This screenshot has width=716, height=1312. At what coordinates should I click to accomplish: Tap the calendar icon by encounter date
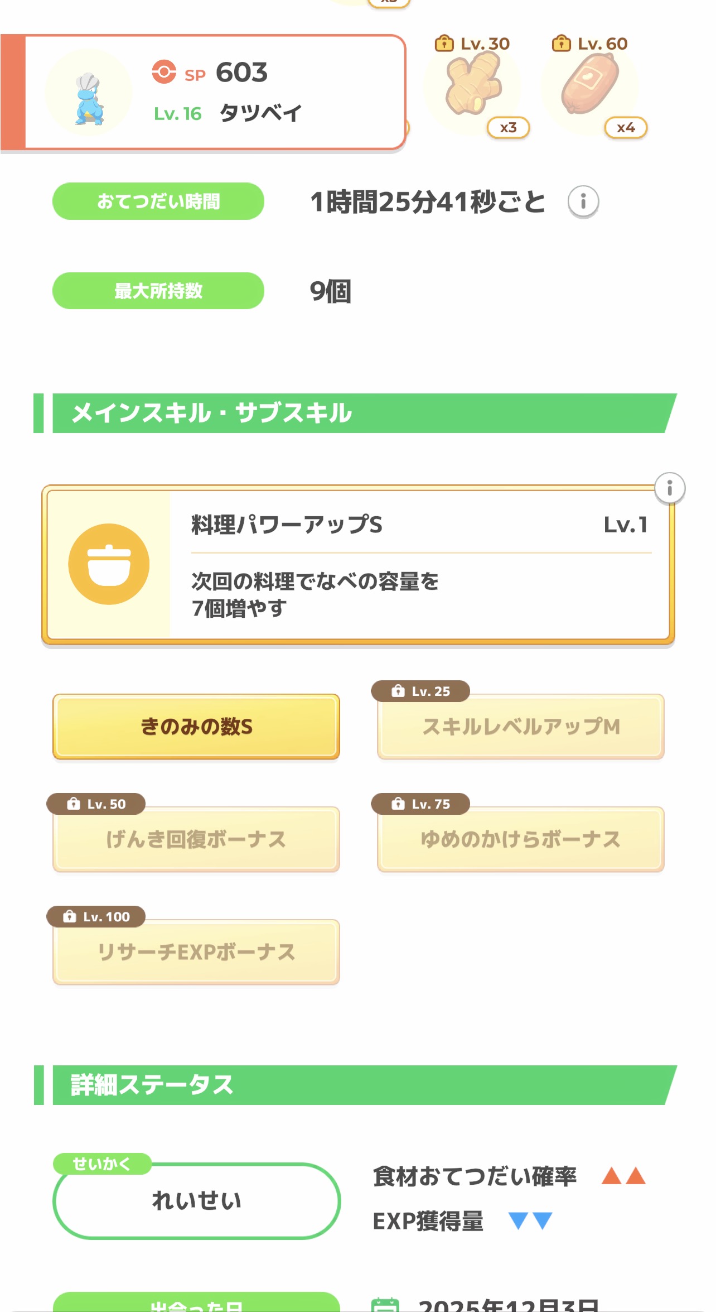[x=385, y=1304]
